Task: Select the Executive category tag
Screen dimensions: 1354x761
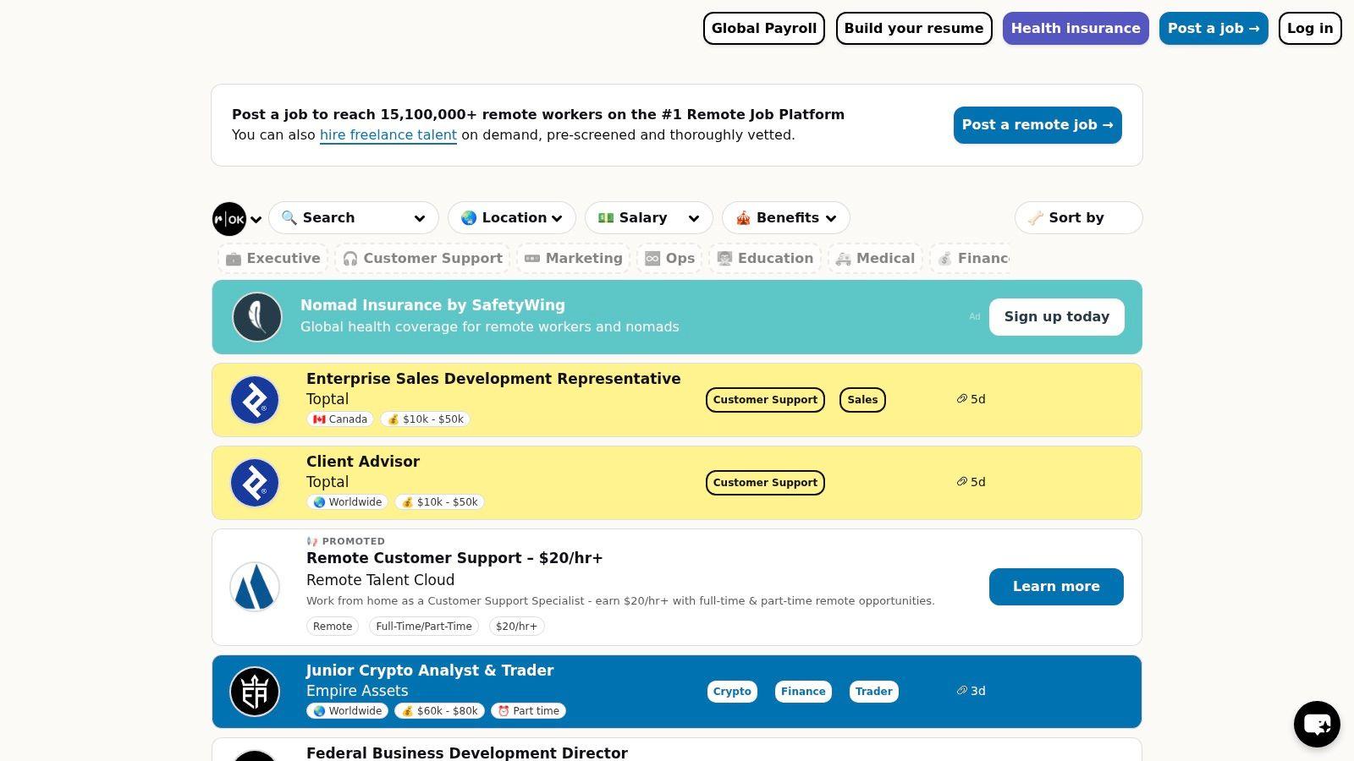Action: pos(272,259)
